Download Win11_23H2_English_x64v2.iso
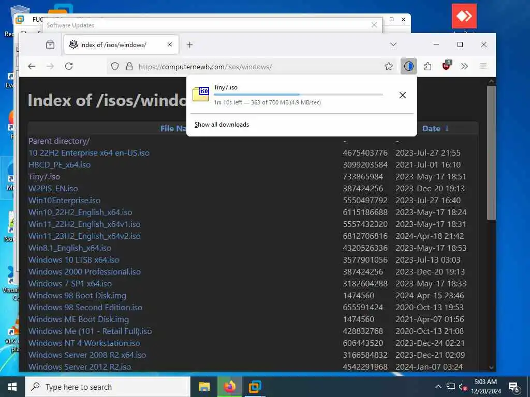This screenshot has width=530, height=397. coord(84,236)
